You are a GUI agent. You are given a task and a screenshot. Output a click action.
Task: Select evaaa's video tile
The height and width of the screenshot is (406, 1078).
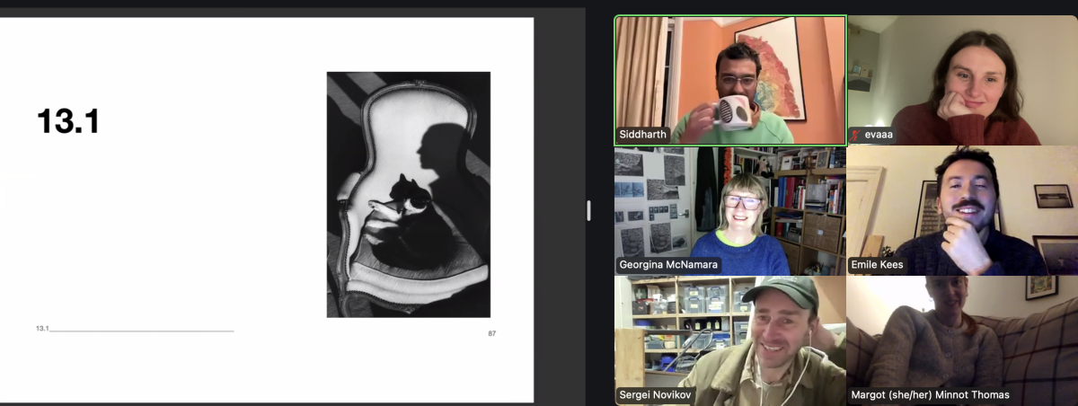coord(963,80)
